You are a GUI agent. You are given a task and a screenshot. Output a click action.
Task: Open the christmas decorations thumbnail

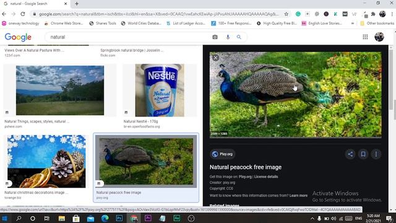point(46,161)
